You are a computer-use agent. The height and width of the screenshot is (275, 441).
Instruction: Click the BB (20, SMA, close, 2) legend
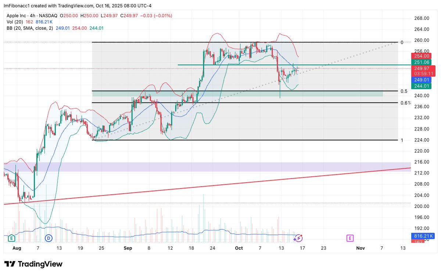(x=30, y=28)
